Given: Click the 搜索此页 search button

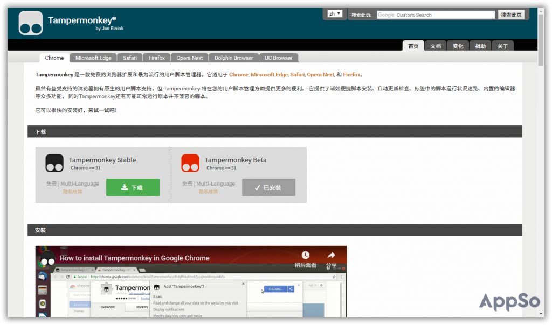Looking at the screenshot, I should (x=511, y=15).
